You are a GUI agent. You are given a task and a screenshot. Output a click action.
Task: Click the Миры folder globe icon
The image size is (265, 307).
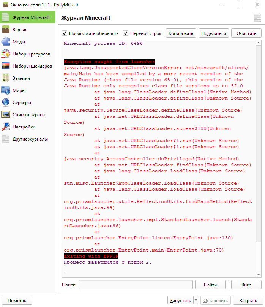pyautogui.click(x=5, y=90)
